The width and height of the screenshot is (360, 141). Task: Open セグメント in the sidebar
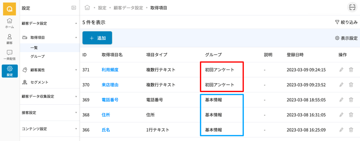pos(39,82)
